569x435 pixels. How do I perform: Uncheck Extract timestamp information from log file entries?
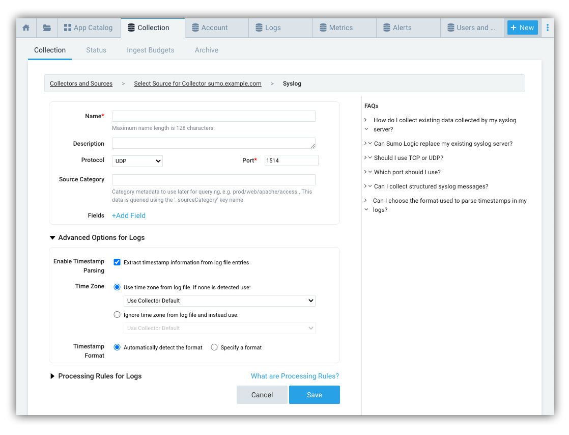[117, 262]
